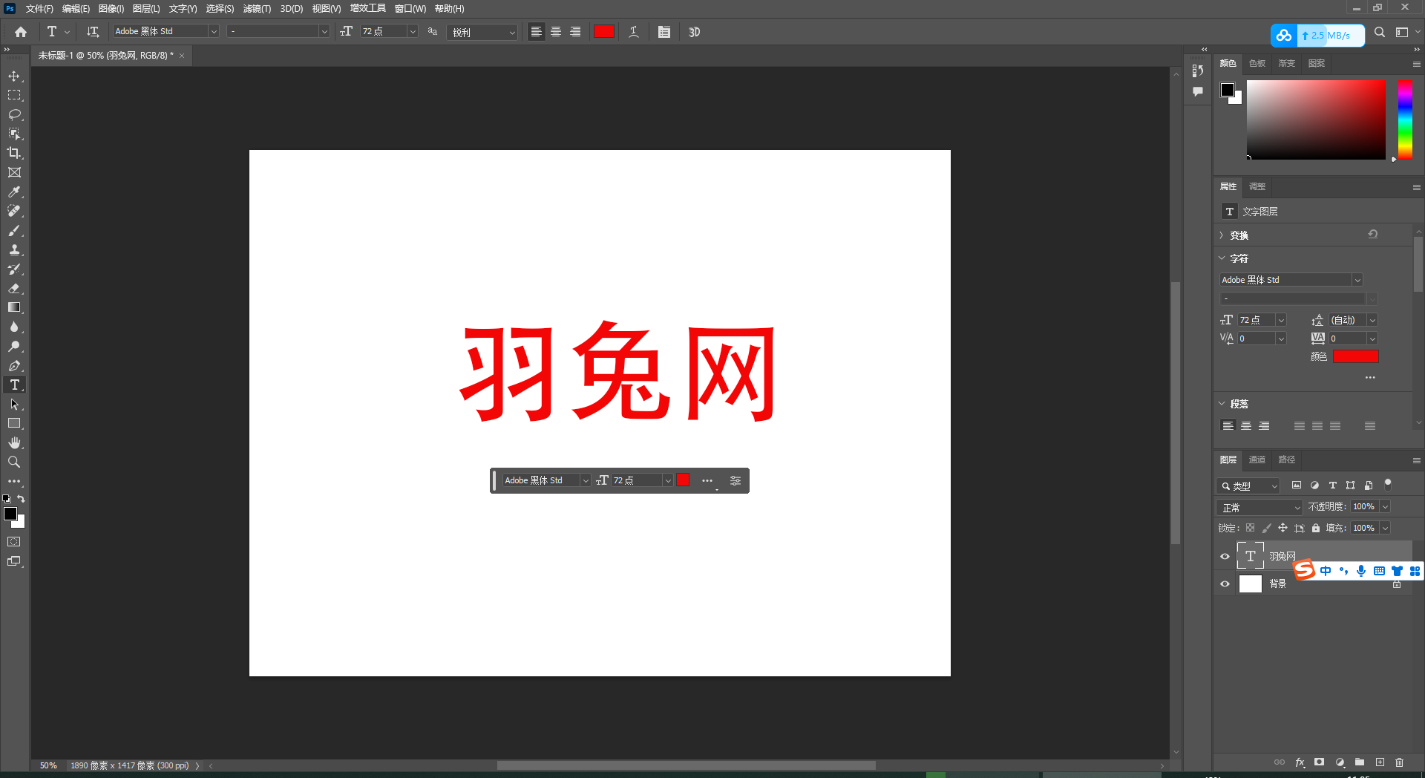Image resolution: width=1425 pixels, height=778 pixels.
Task: Open the 滤镜(T) menu
Action: (x=257, y=9)
